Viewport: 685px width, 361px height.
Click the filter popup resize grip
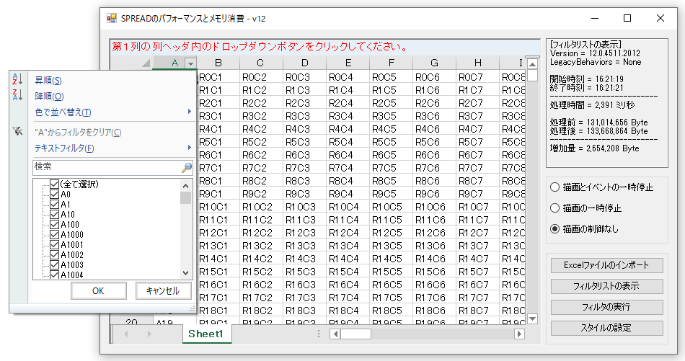pos(191,308)
